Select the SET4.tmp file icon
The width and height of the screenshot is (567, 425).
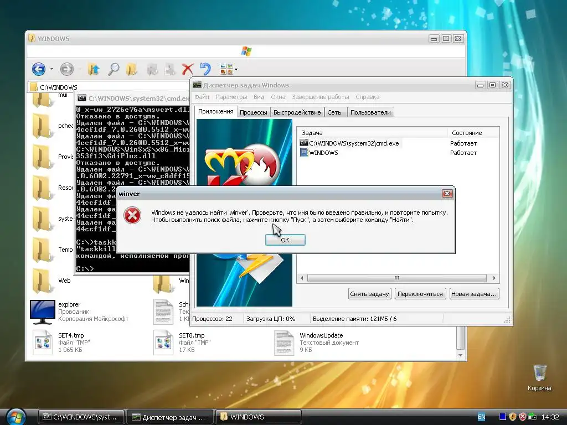[x=42, y=343]
